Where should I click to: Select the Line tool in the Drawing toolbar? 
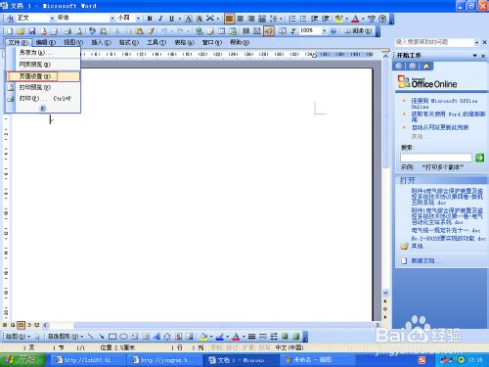(91, 336)
